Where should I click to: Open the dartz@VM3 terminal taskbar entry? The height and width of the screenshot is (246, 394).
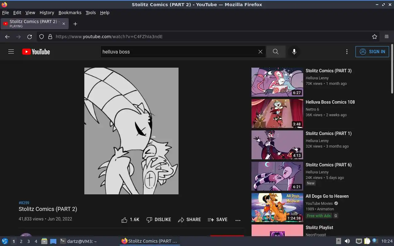coord(78,241)
